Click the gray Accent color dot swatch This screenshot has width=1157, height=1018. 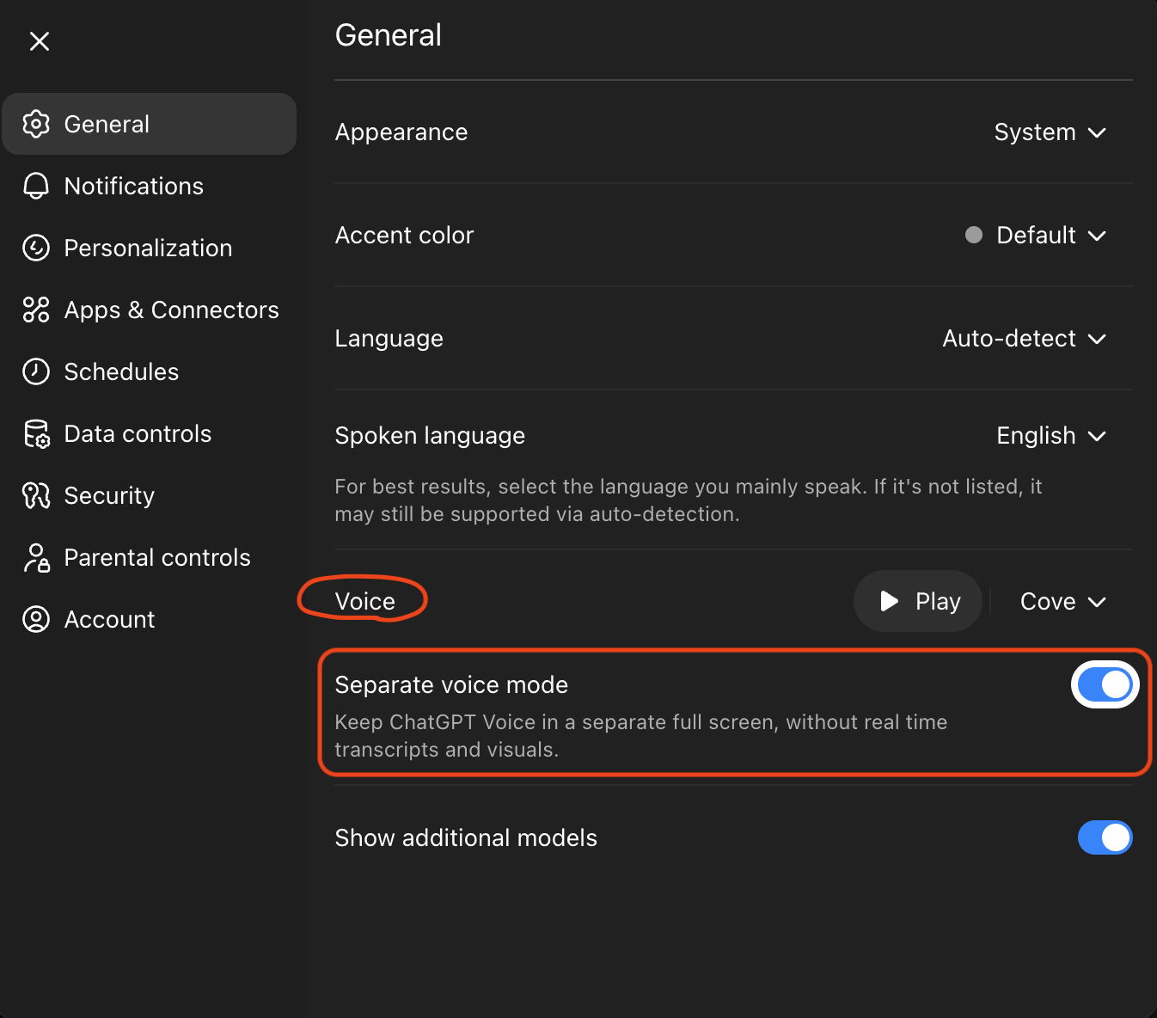coord(973,236)
